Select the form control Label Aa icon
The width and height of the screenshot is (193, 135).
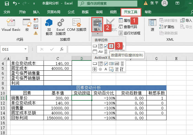[x=100, y=52]
